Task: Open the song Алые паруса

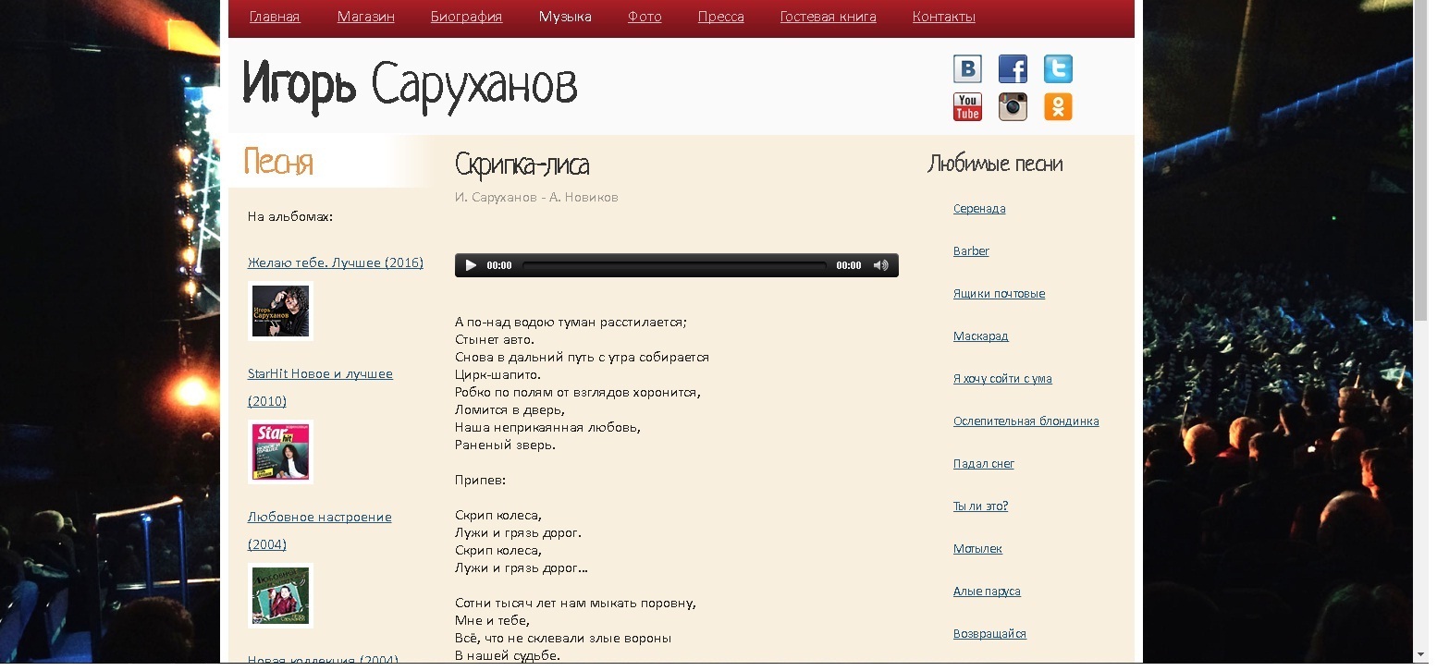Action: tap(987, 592)
